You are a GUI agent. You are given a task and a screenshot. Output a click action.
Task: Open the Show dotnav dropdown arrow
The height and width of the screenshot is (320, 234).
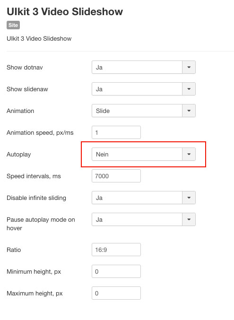point(189,67)
